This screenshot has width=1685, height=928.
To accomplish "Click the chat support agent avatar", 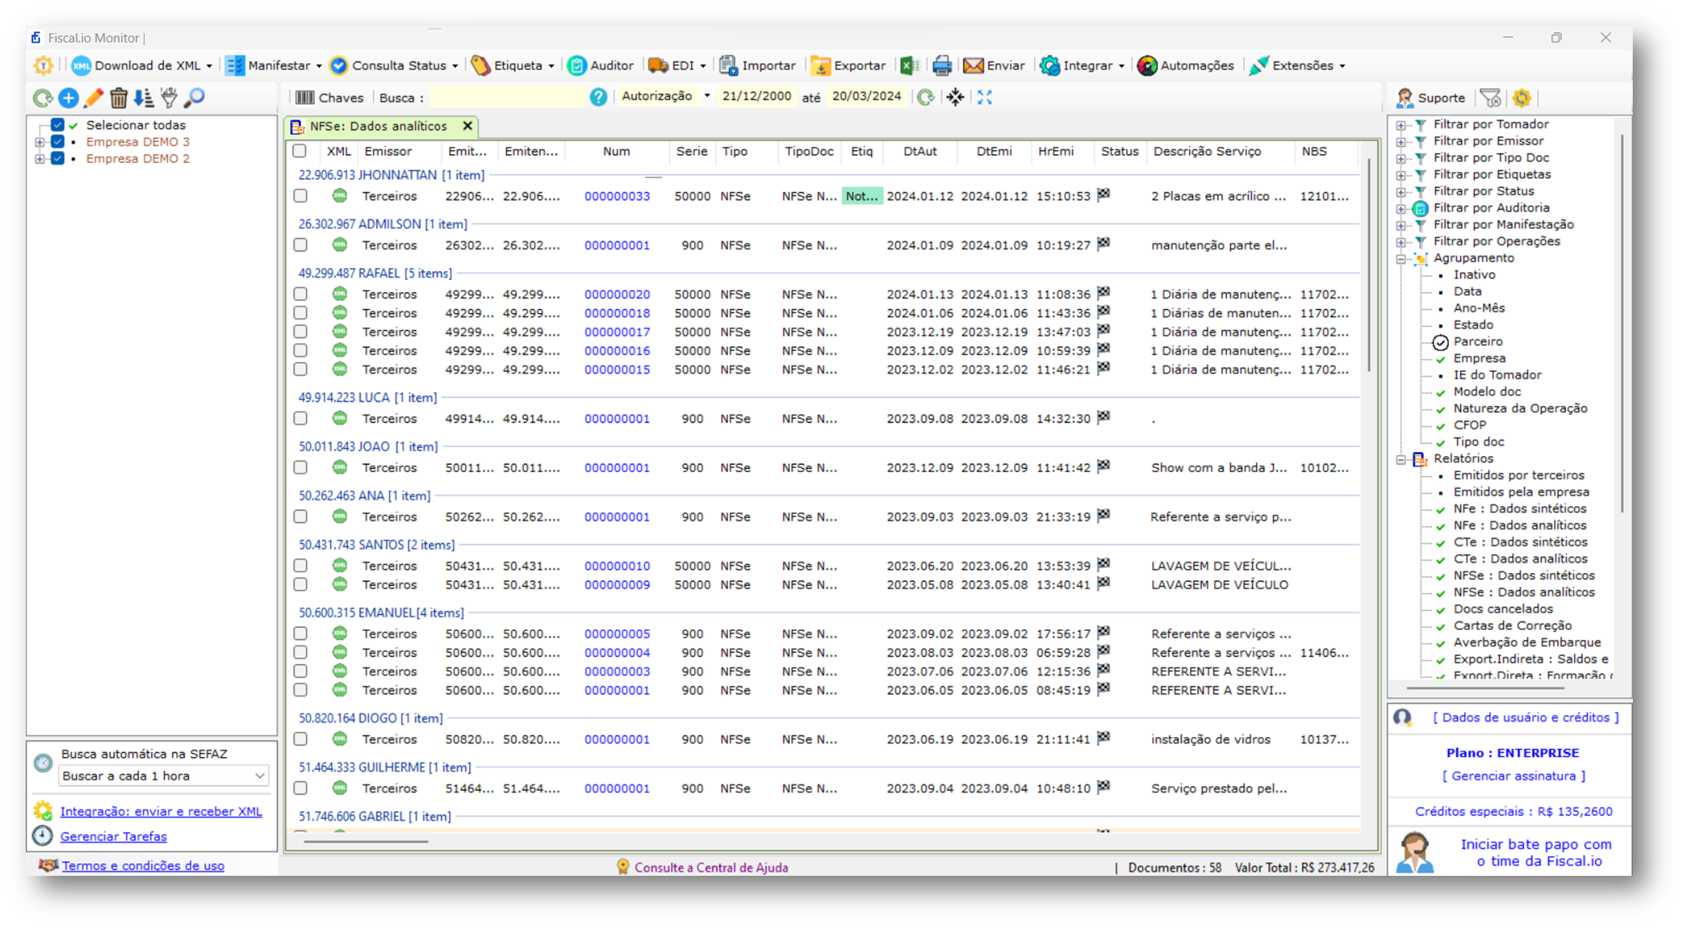I will click(1415, 853).
